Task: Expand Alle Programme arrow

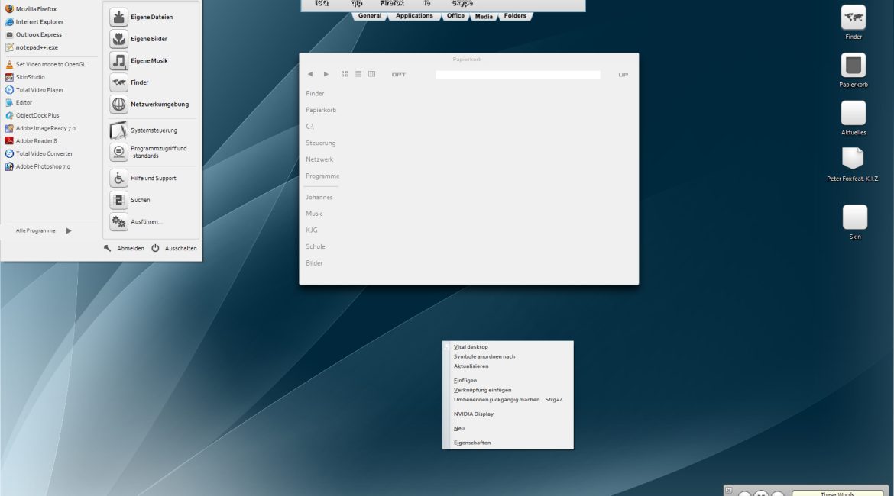Action: pyautogui.click(x=69, y=230)
